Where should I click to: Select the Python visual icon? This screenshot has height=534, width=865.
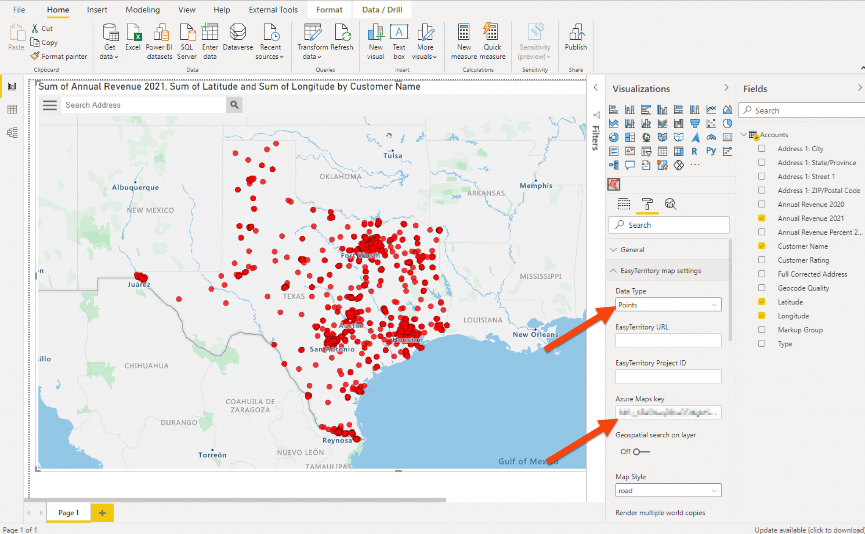click(711, 151)
